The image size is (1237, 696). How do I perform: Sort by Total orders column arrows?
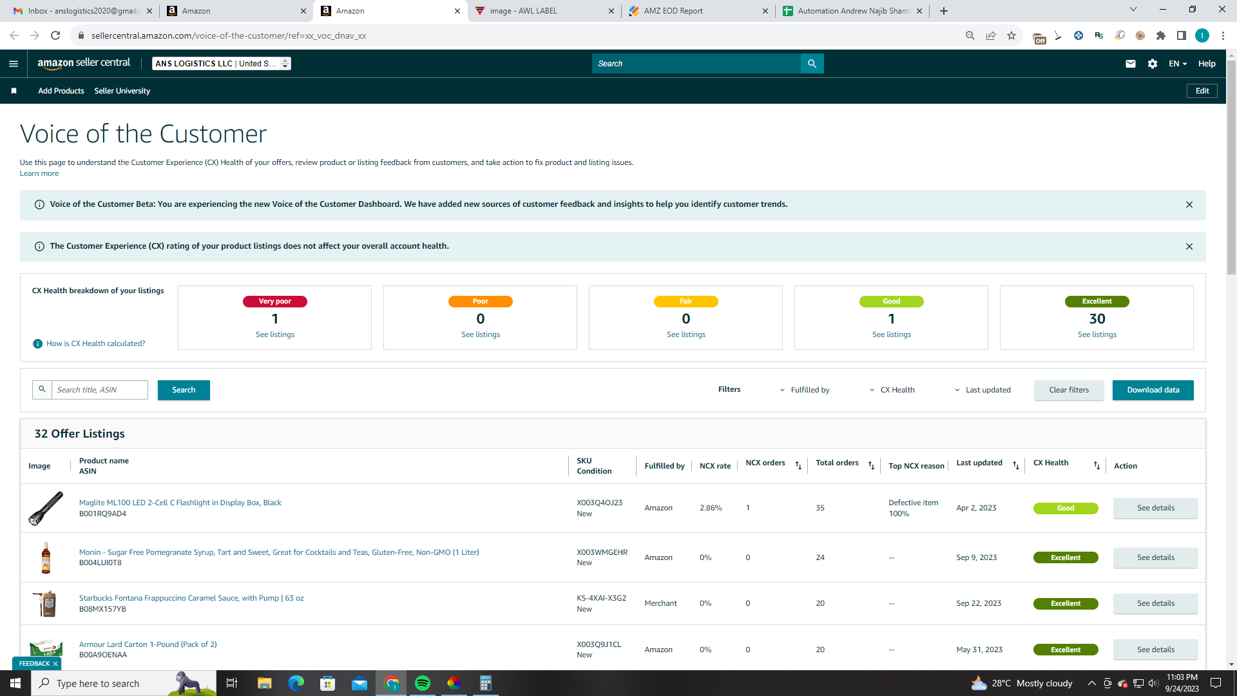click(871, 466)
